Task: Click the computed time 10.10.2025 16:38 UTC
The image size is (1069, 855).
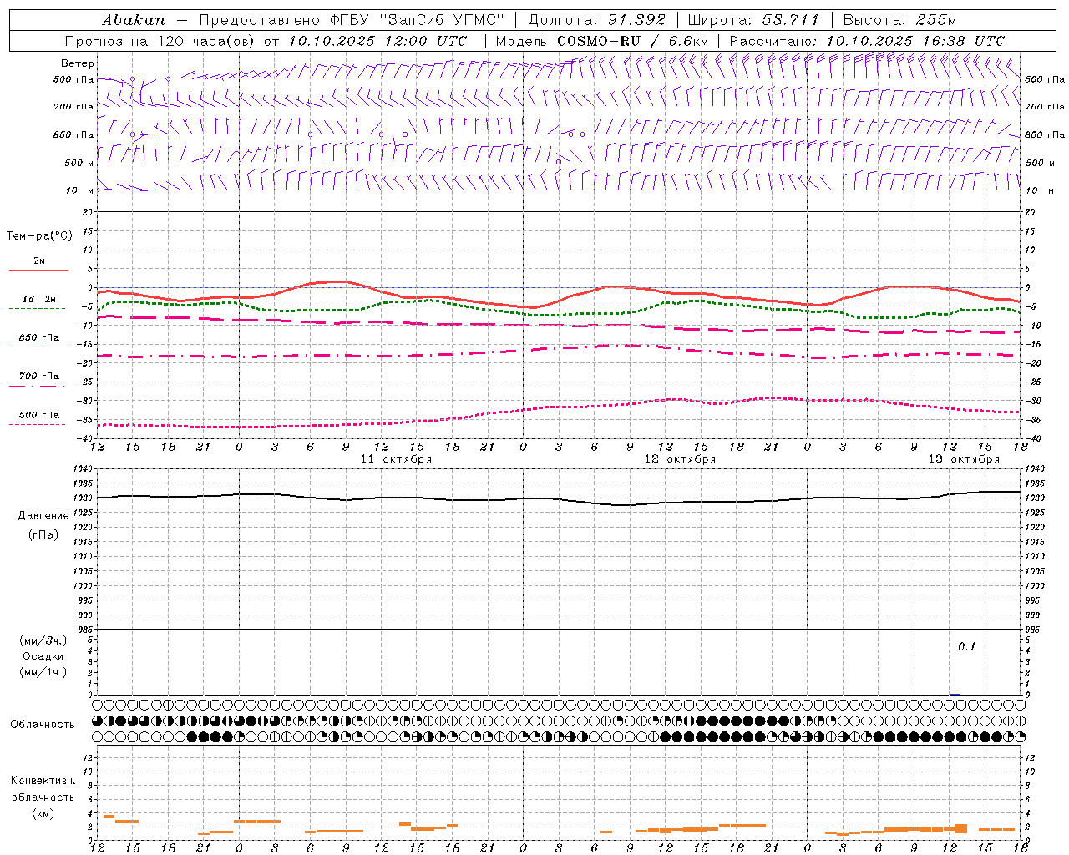Action: tap(915, 41)
